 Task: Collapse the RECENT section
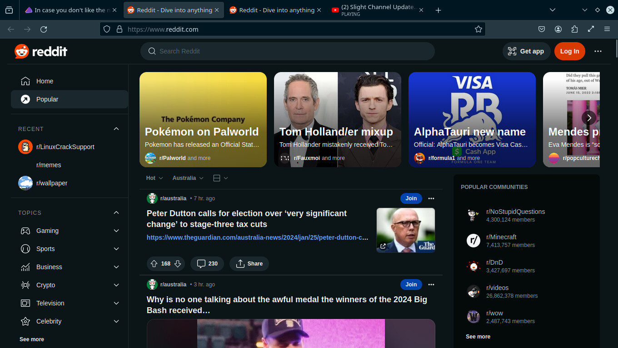coord(116,129)
